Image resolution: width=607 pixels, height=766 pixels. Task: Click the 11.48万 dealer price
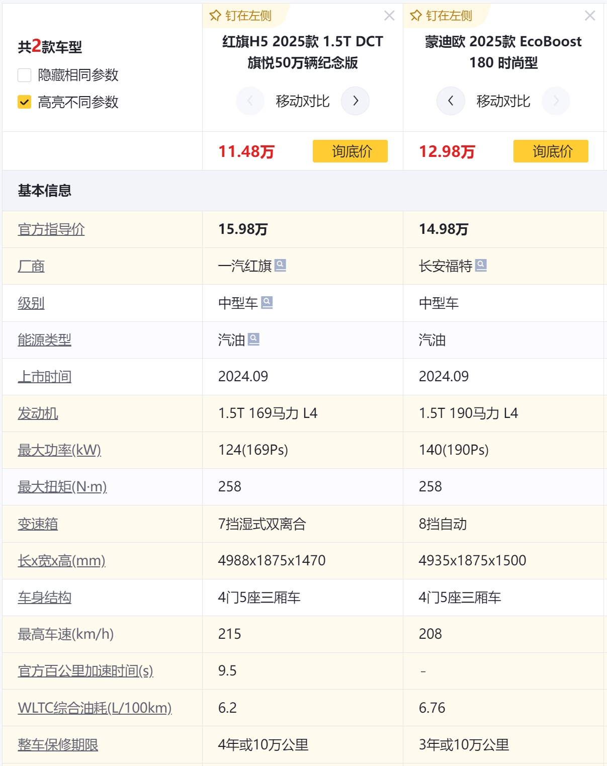click(x=246, y=151)
